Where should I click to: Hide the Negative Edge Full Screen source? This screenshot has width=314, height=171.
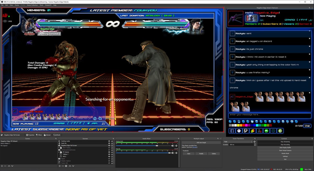pyautogui.click(x=109, y=145)
